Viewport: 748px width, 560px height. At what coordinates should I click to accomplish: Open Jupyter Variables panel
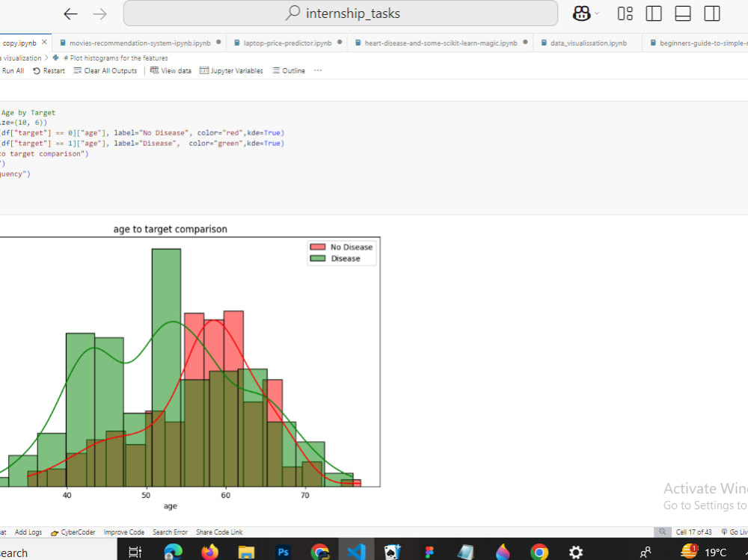click(x=231, y=70)
